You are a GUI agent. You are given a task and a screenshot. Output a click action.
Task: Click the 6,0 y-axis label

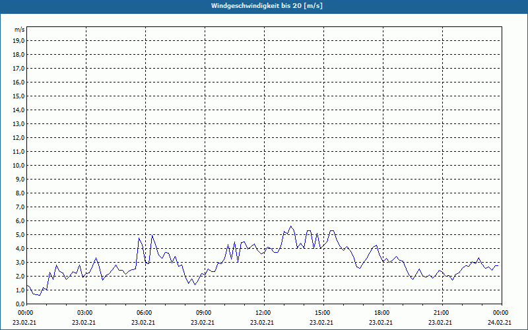20,221
